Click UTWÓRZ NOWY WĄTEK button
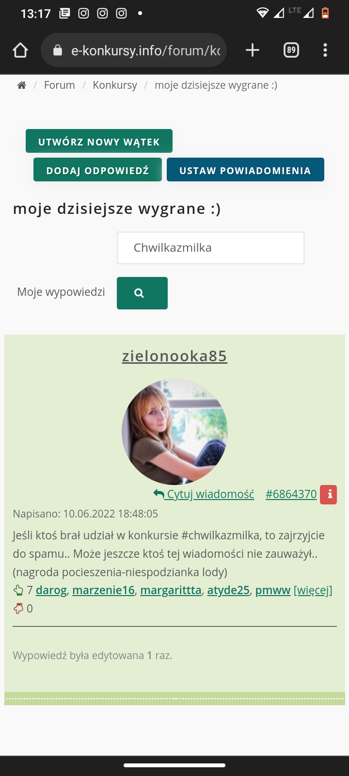 point(99,141)
